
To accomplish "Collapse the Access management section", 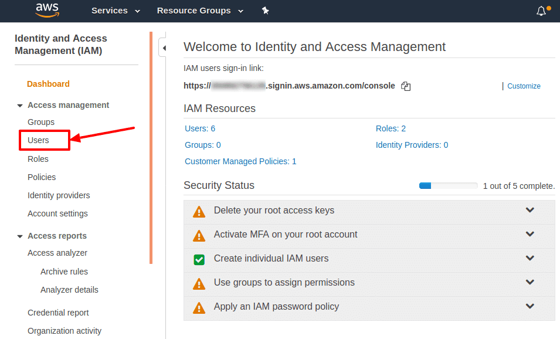I will [20, 106].
